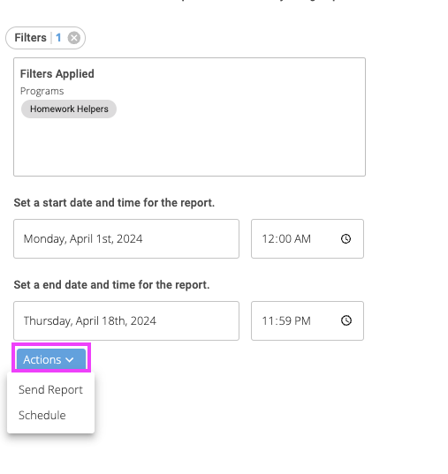Click the Programs filter category label
The height and width of the screenshot is (474, 448).
(x=42, y=91)
